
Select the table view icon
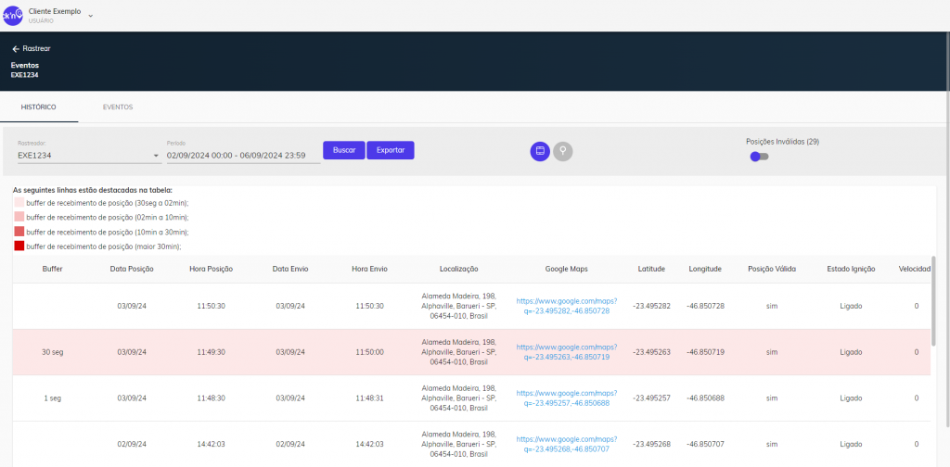pos(540,151)
